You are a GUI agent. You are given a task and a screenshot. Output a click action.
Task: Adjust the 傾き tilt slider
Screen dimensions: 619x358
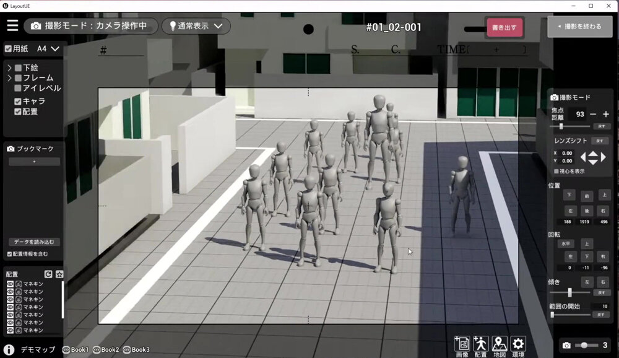[x=570, y=292]
